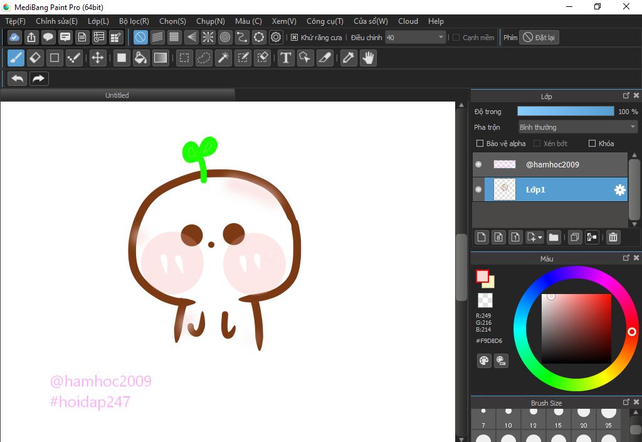Screen dimensions: 642x442
Task: Select the Move tool
Action: tap(97, 58)
